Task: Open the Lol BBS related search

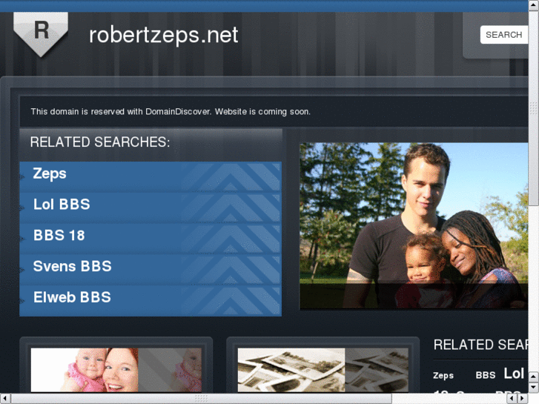Action: 151,208
